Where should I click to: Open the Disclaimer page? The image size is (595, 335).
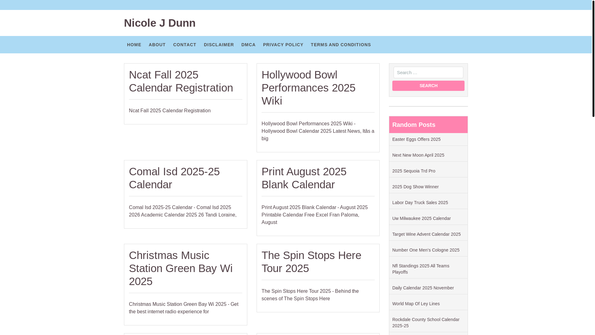[x=219, y=45]
